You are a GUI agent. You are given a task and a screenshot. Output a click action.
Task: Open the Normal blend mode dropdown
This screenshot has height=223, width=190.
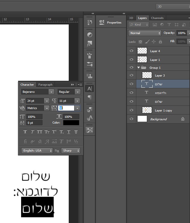145,33
